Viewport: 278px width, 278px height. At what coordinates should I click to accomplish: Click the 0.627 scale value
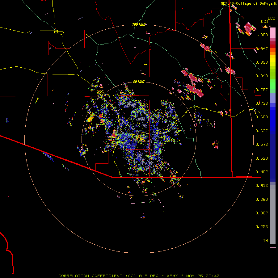(x=262, y=131)
